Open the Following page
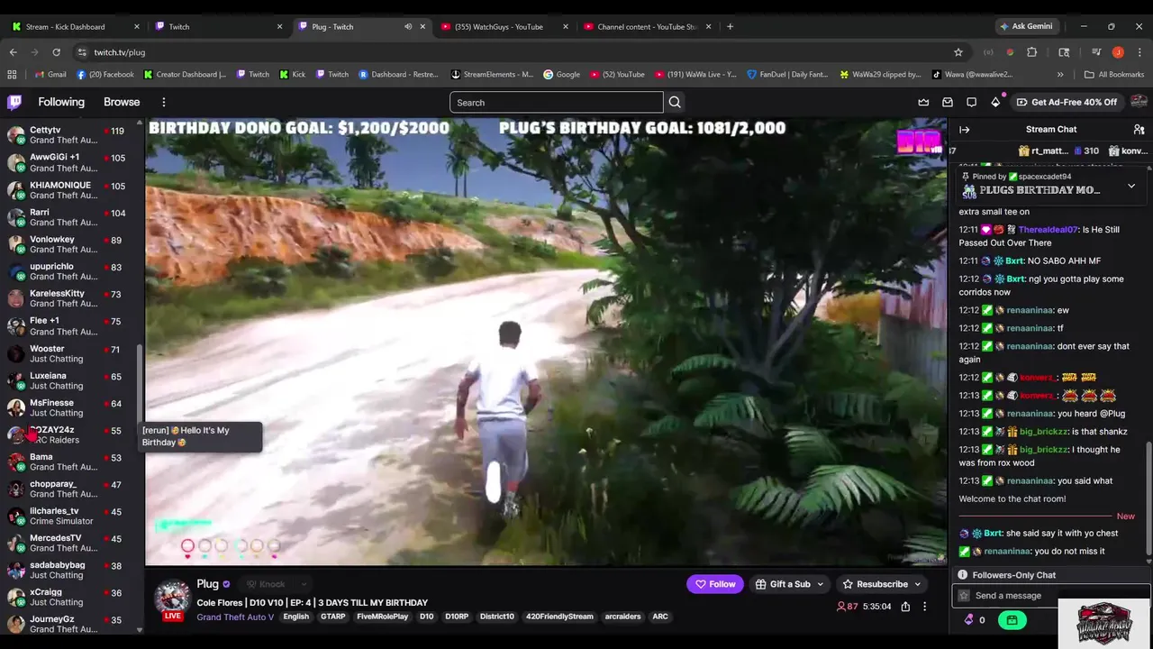Screen dimensions: 1153x649 click(61, 102)
